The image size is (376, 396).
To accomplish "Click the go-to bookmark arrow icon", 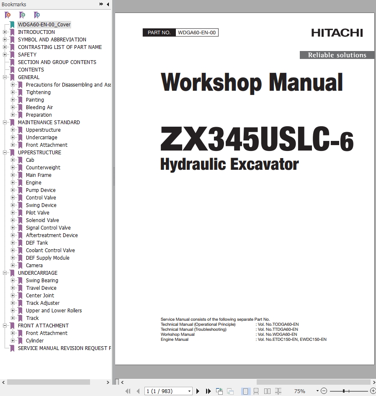I will [37, 15].
